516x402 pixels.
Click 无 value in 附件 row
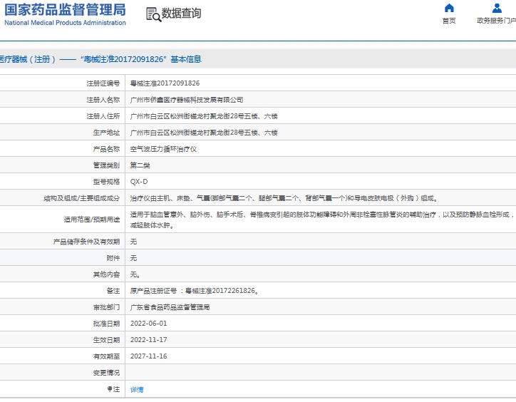[133, 258]
